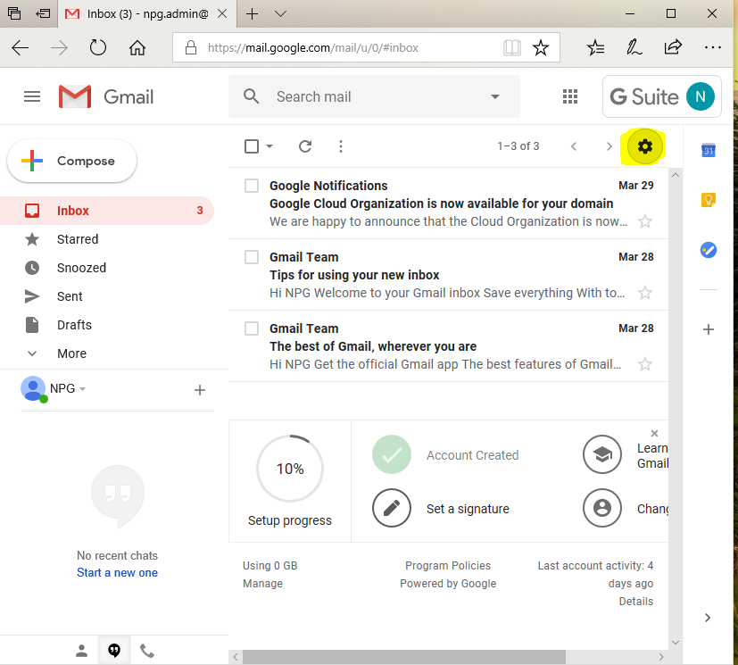View account activity Details
Screen dimensions: 738x665
[636, 602]
